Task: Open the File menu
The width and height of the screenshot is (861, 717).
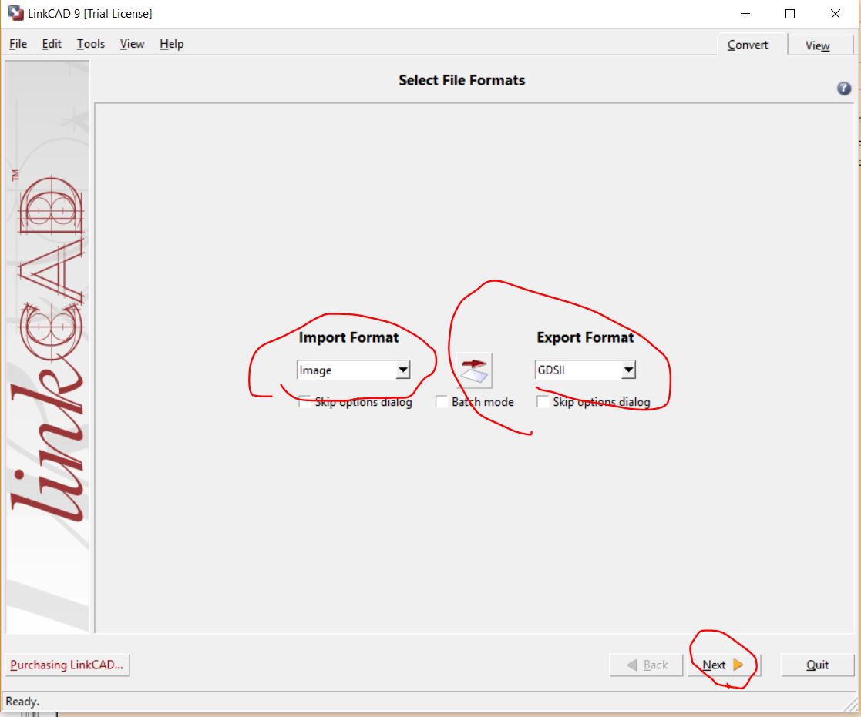Action: [18, 44]
